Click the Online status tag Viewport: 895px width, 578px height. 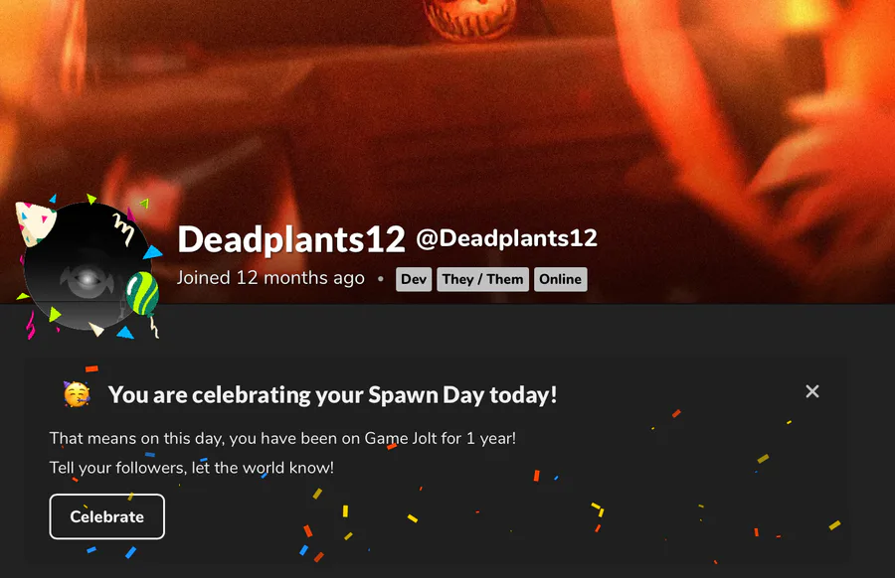point(561,279)
